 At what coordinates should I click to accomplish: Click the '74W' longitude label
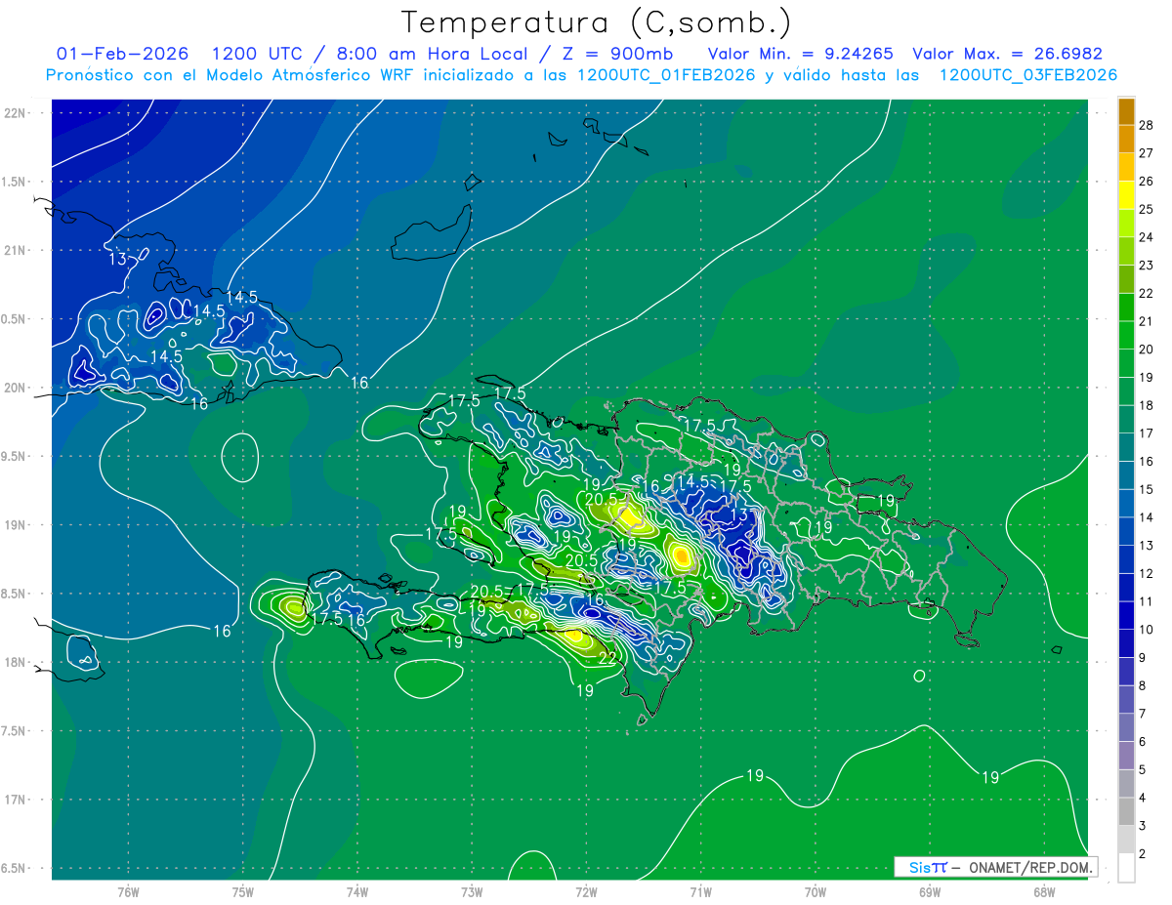click(357, 892)
